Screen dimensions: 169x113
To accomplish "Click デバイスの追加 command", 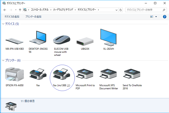I will click(12, 17).
